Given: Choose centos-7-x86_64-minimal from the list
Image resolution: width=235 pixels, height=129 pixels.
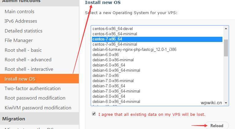Looking at the screenshot, I should pyautogui.click(x=157, y=44).
